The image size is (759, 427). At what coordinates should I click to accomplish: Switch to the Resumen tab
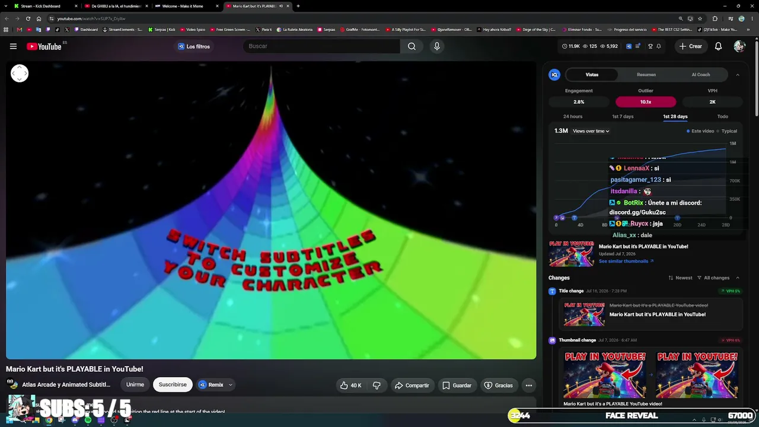point(646,75)
